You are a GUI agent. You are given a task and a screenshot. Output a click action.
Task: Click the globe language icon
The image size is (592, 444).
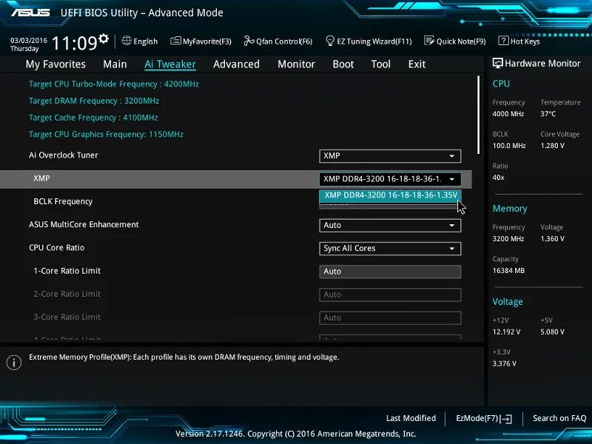click(127, 41)
